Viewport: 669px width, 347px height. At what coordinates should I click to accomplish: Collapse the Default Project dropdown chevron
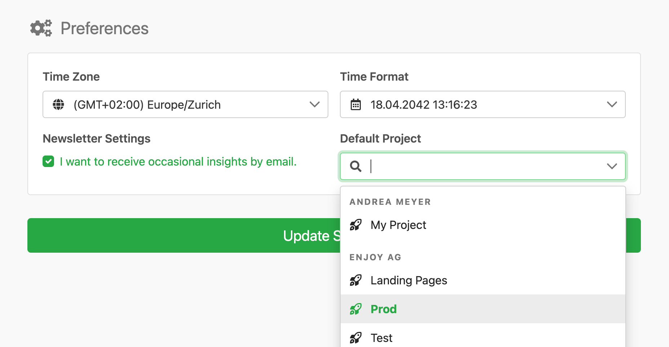pos(612,166)
